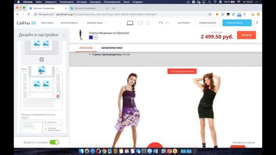The image size is (276, 155).
Task: Click the Сайты 24 logo
Action: [26, 23]
